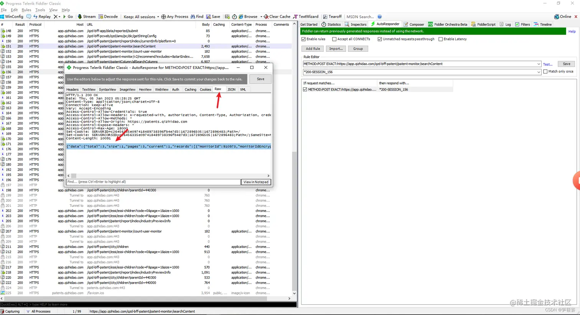This screenshot has height=315, width=580.
Task: Check Enable Latency option
Action: 440,39
